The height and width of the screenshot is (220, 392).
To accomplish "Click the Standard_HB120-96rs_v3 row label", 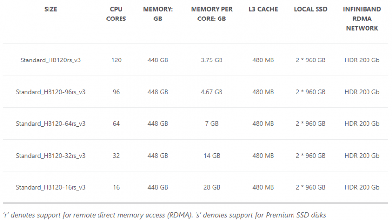I will [x=50, y=92].
